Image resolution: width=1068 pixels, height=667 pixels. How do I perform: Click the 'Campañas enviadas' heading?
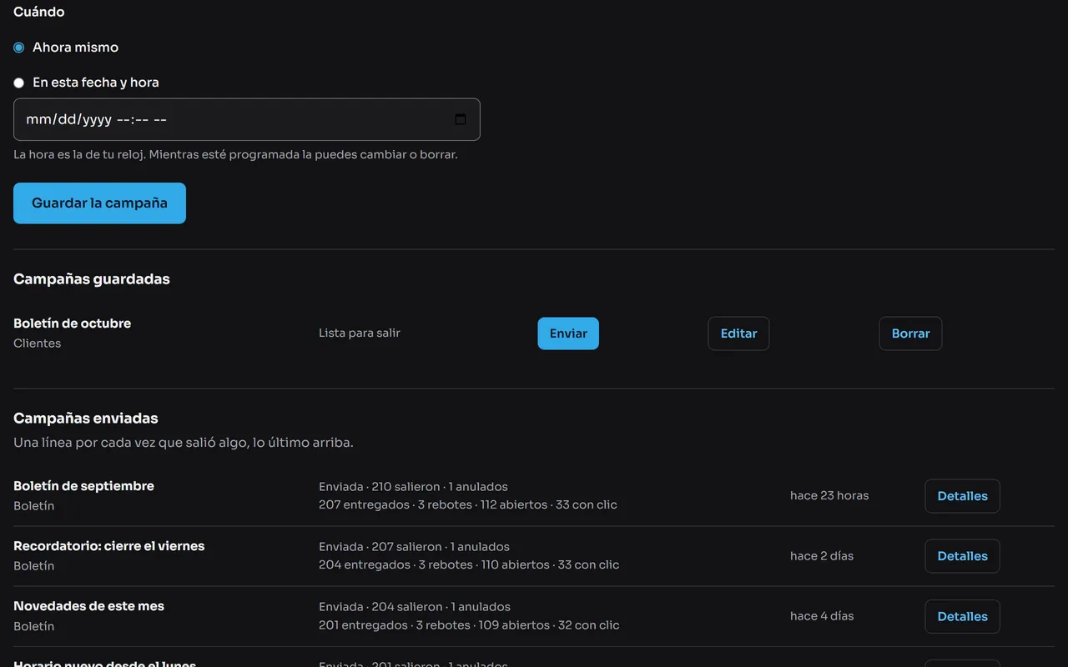[86, 419]
